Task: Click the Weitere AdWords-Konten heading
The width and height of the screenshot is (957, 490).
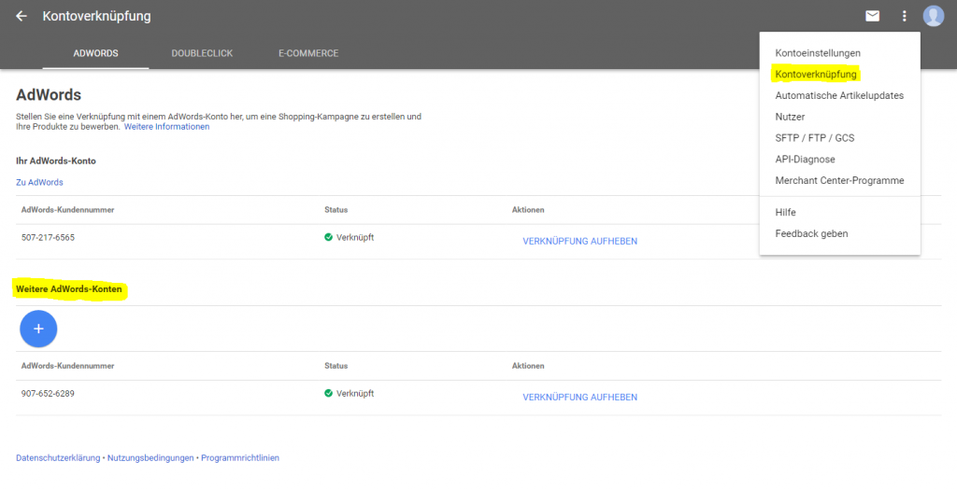Action: point(69,289)
